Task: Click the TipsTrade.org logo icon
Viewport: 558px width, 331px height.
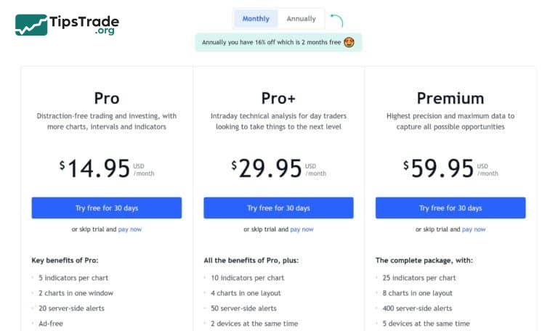Action: [31, 25]
